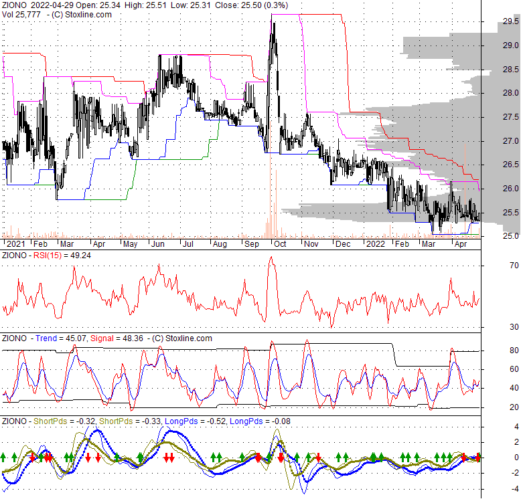Click the 'Mar' 2021 axis label

[x=67, y=244]
